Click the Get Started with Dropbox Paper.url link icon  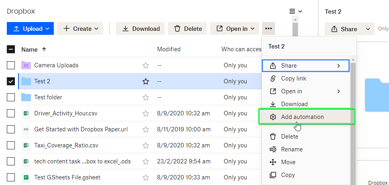coord(26,129)
